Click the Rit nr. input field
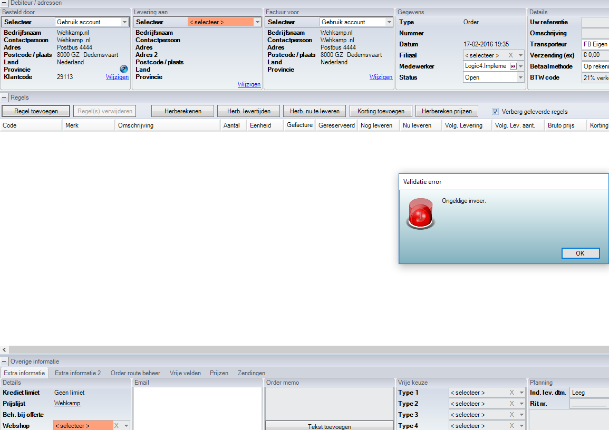This screenshot has width=609, height=430. (x=589, y=404)
